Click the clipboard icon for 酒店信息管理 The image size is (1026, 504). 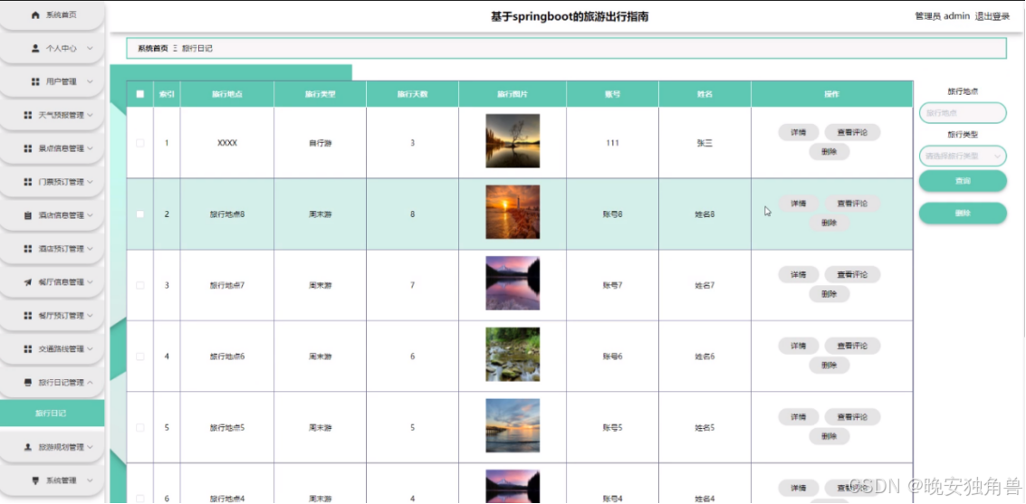click(27, 215)
